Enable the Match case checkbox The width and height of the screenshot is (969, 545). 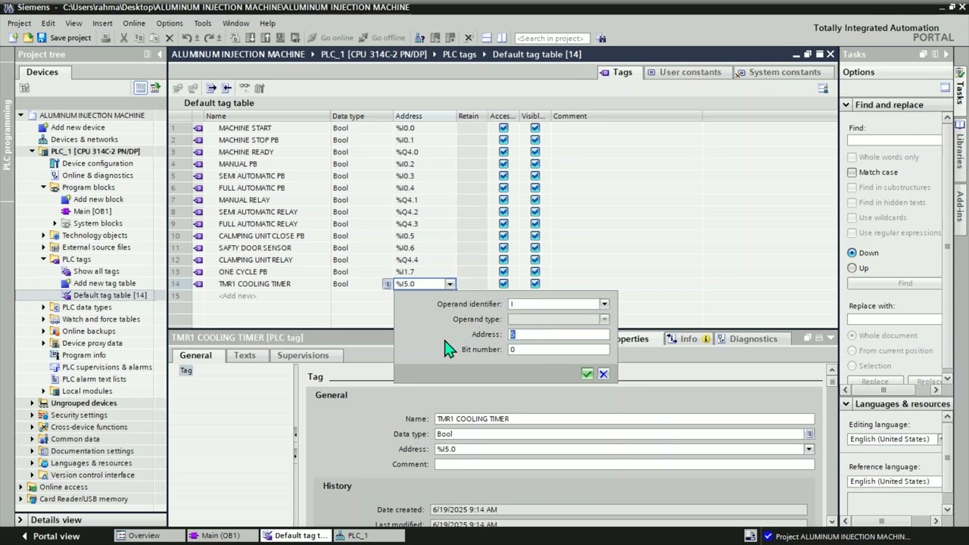pos(852,173)
